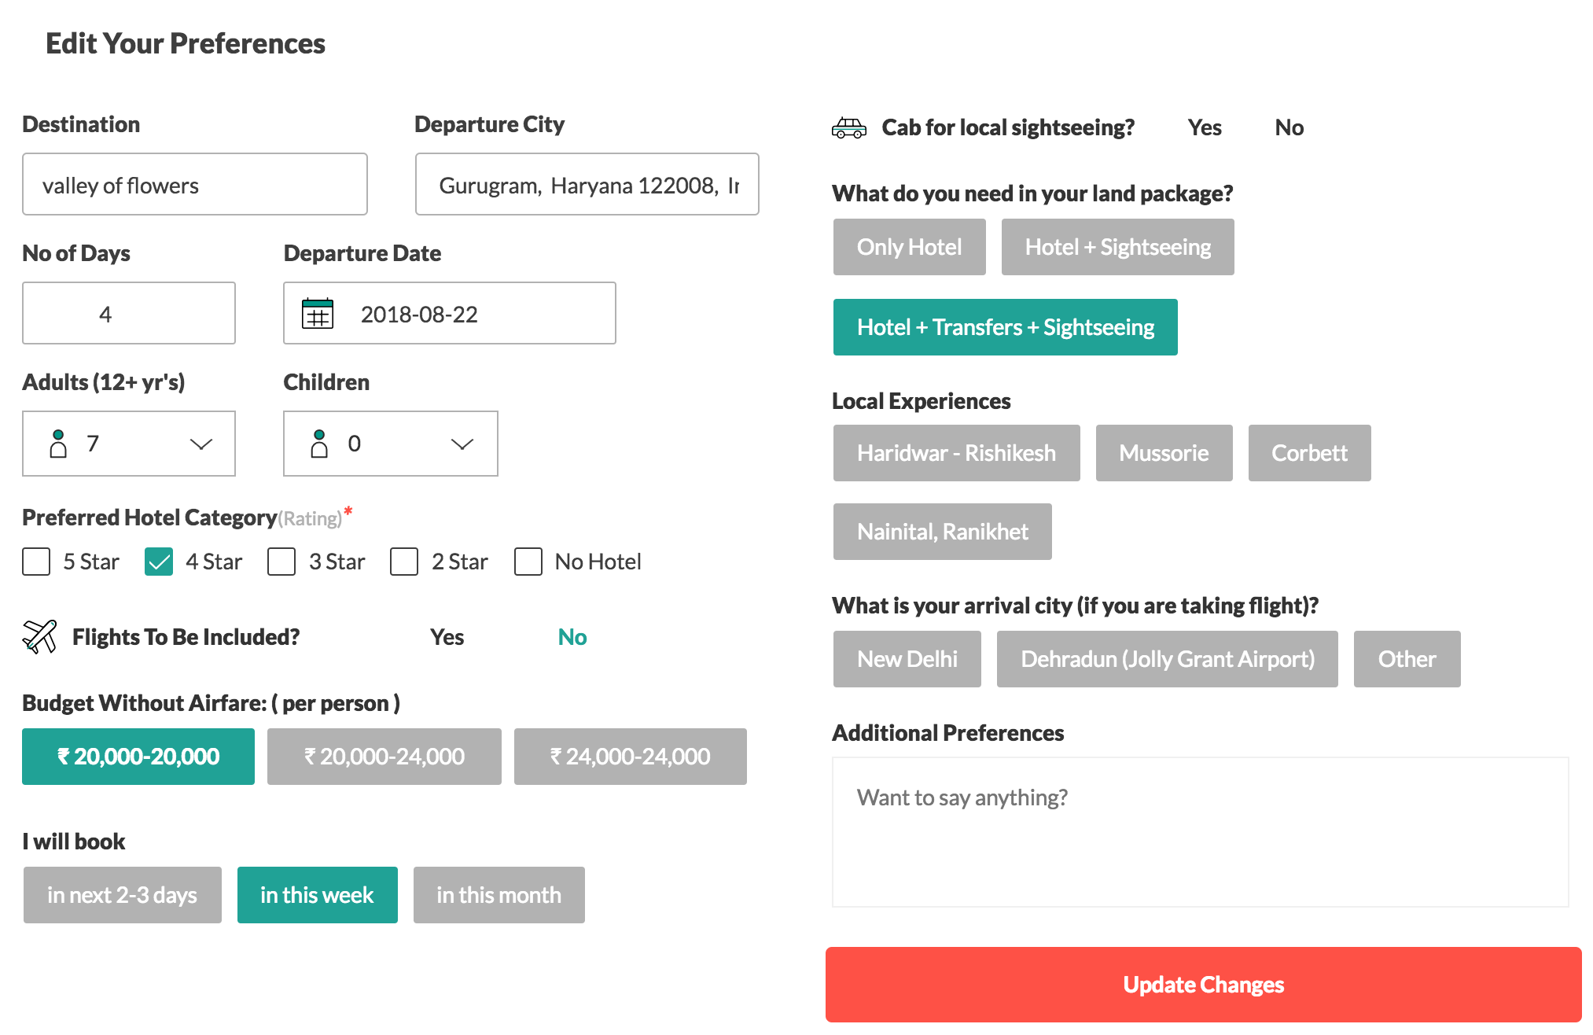The width and height of the screenshot is (1593, 1035).
Task: Click the airplane icon beside Flights question
Action: [x=39, y=636]
